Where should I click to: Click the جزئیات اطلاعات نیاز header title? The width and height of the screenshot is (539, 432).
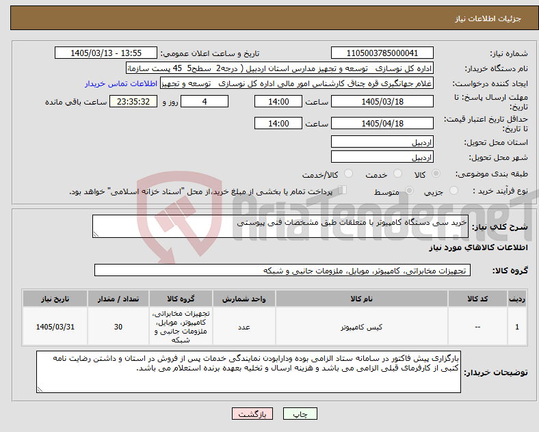(488, 18)
